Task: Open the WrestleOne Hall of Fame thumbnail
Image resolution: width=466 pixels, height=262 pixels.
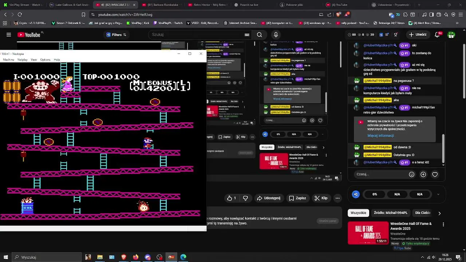Action: tap(368, 233)
